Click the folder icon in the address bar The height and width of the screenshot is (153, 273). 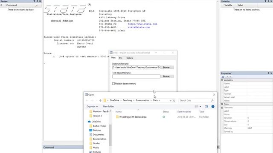click(x=105, y=100)
